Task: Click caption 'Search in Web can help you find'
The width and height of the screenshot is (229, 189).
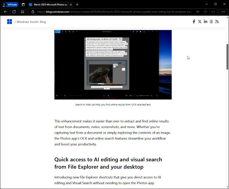Action: [x=113, y=105]
